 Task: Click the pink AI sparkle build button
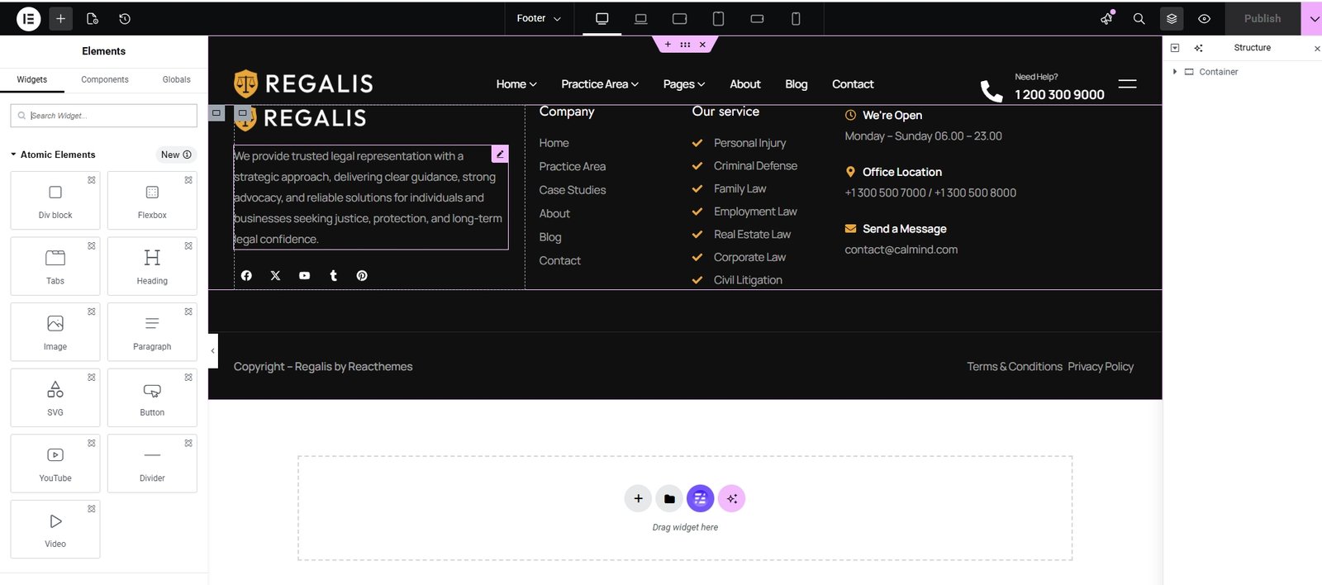(x=731, y=498)
